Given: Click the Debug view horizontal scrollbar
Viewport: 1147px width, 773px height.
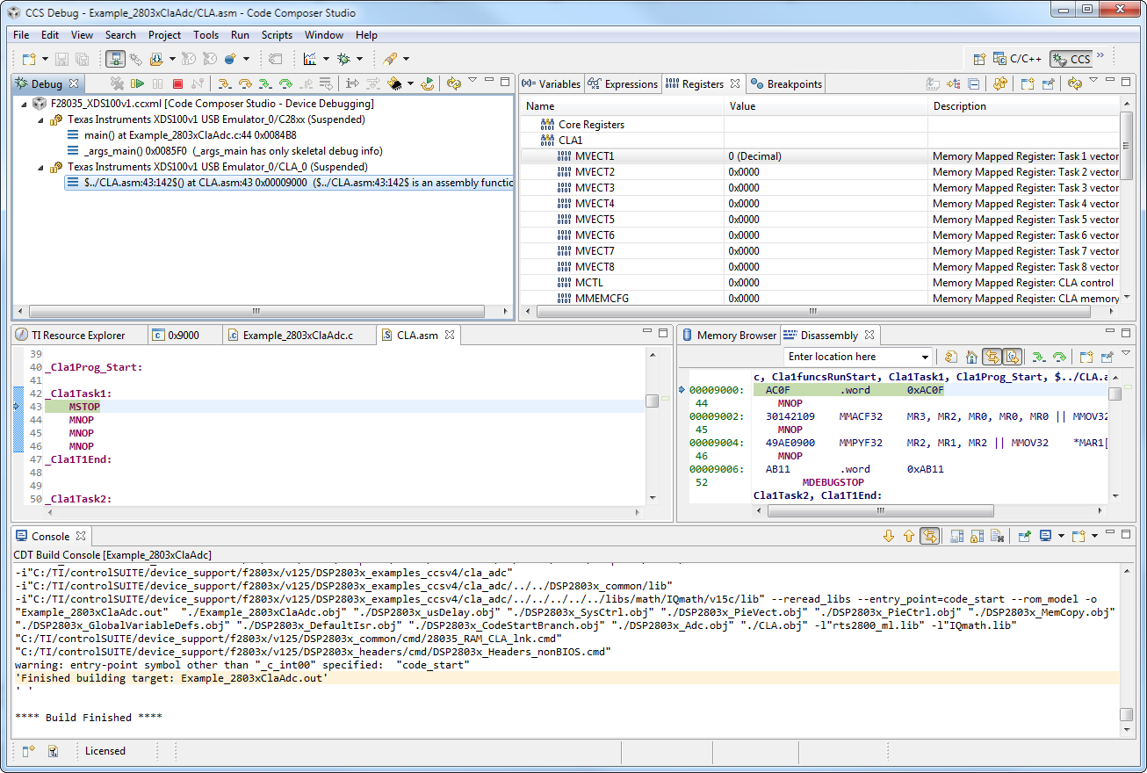Looking at the screenshot, I should pyautogui.click(x=256, y=311).
